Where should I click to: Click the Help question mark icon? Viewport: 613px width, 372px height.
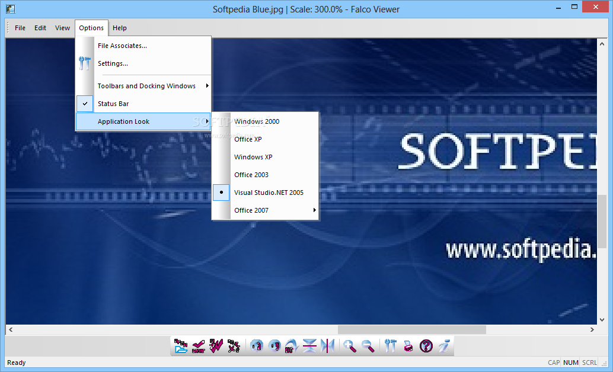(x=426, y=346)
